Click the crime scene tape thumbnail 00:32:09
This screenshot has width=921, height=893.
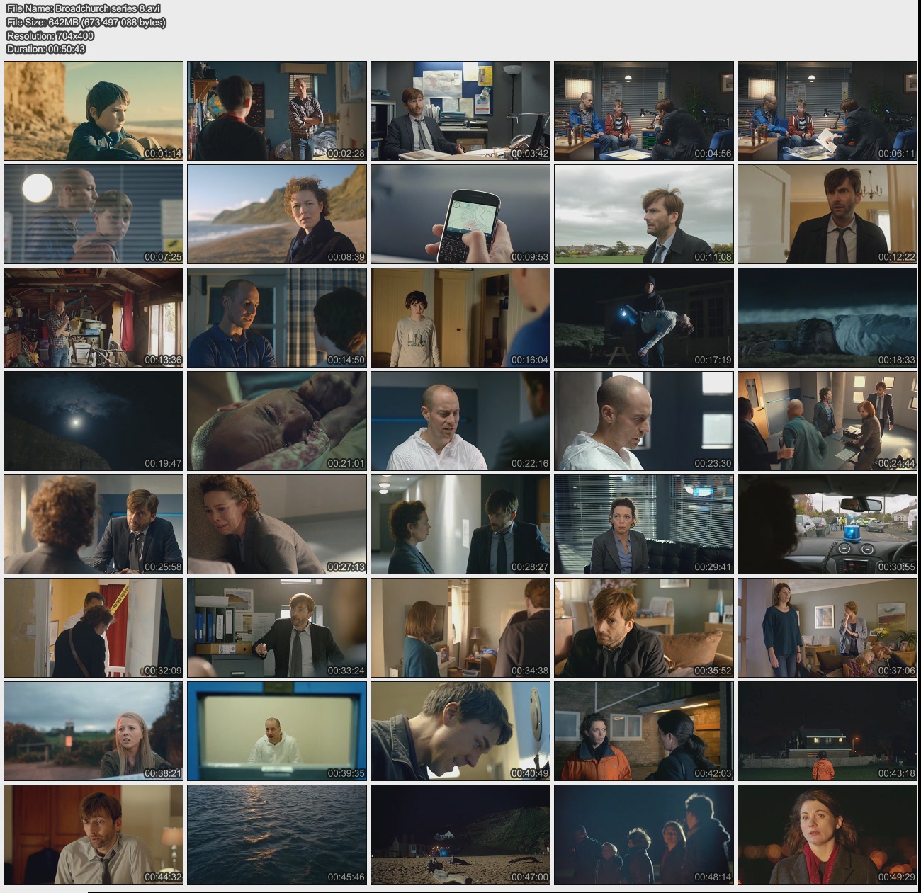click(x=94, y=627)
